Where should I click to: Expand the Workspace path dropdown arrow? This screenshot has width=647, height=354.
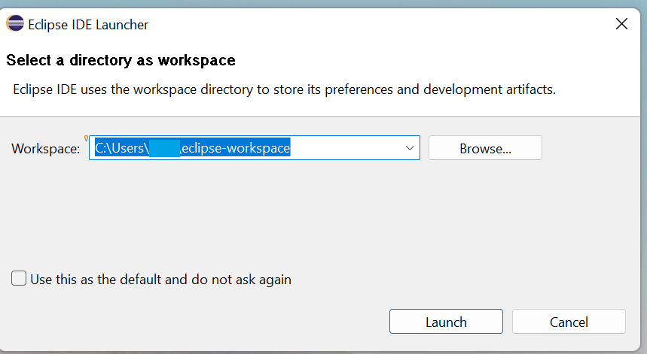point(410,148)
